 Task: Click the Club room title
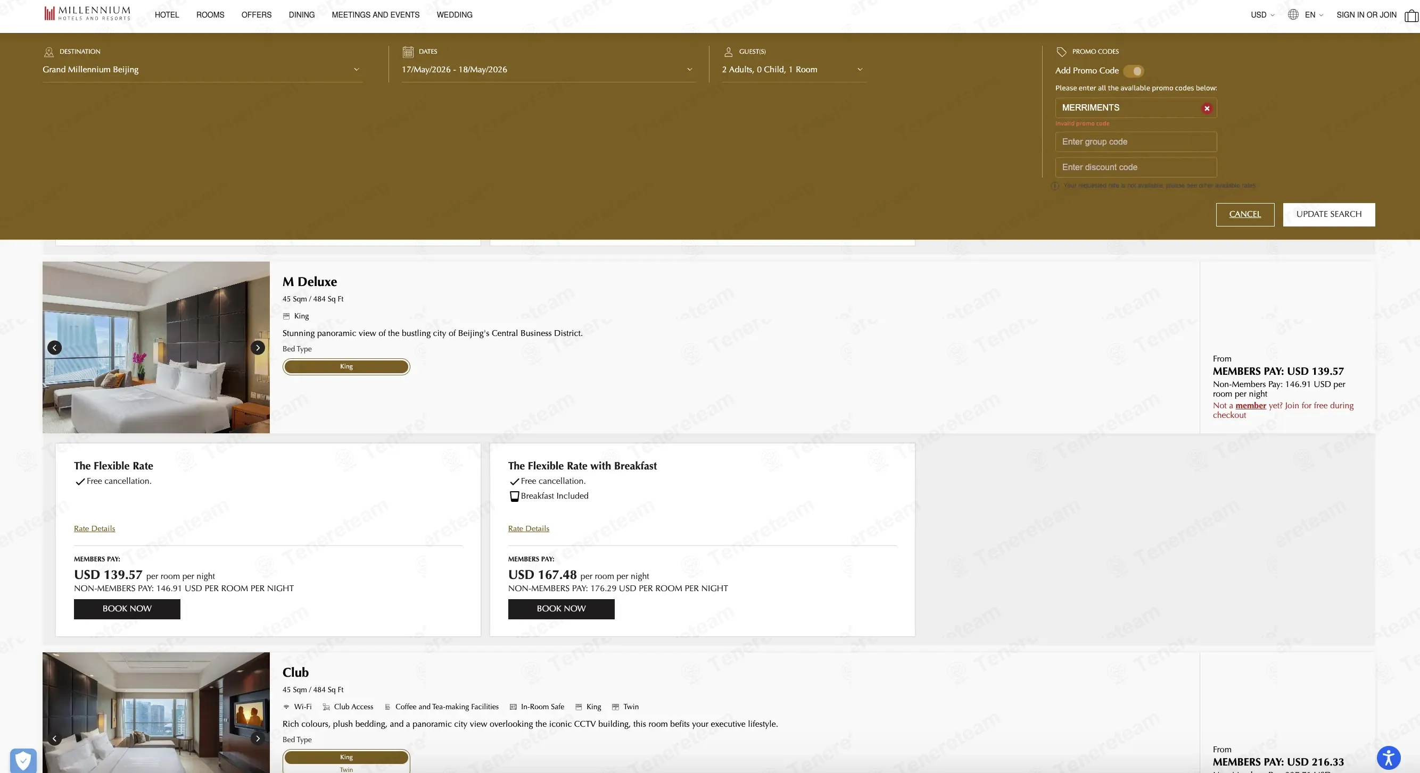(x=295, y=673)
